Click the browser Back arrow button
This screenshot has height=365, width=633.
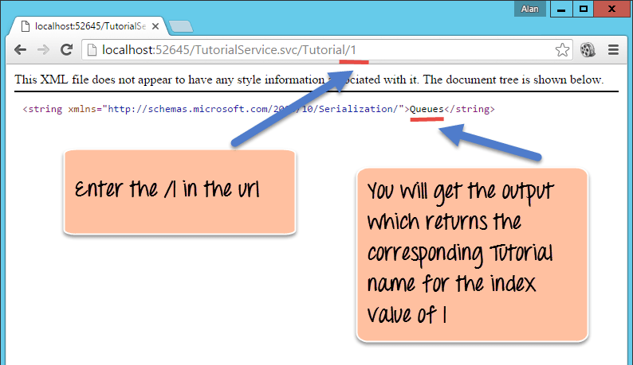click(19, 50)
